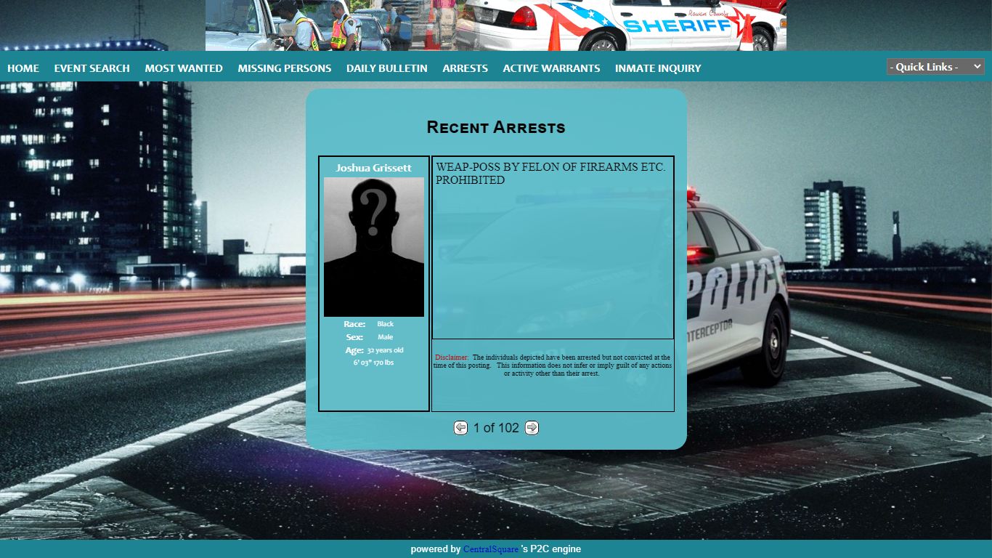Image resolution: width=992 pixels, height=558 pixels.
Task: Click the Recent Arrests heading
Action: [495, 128]
